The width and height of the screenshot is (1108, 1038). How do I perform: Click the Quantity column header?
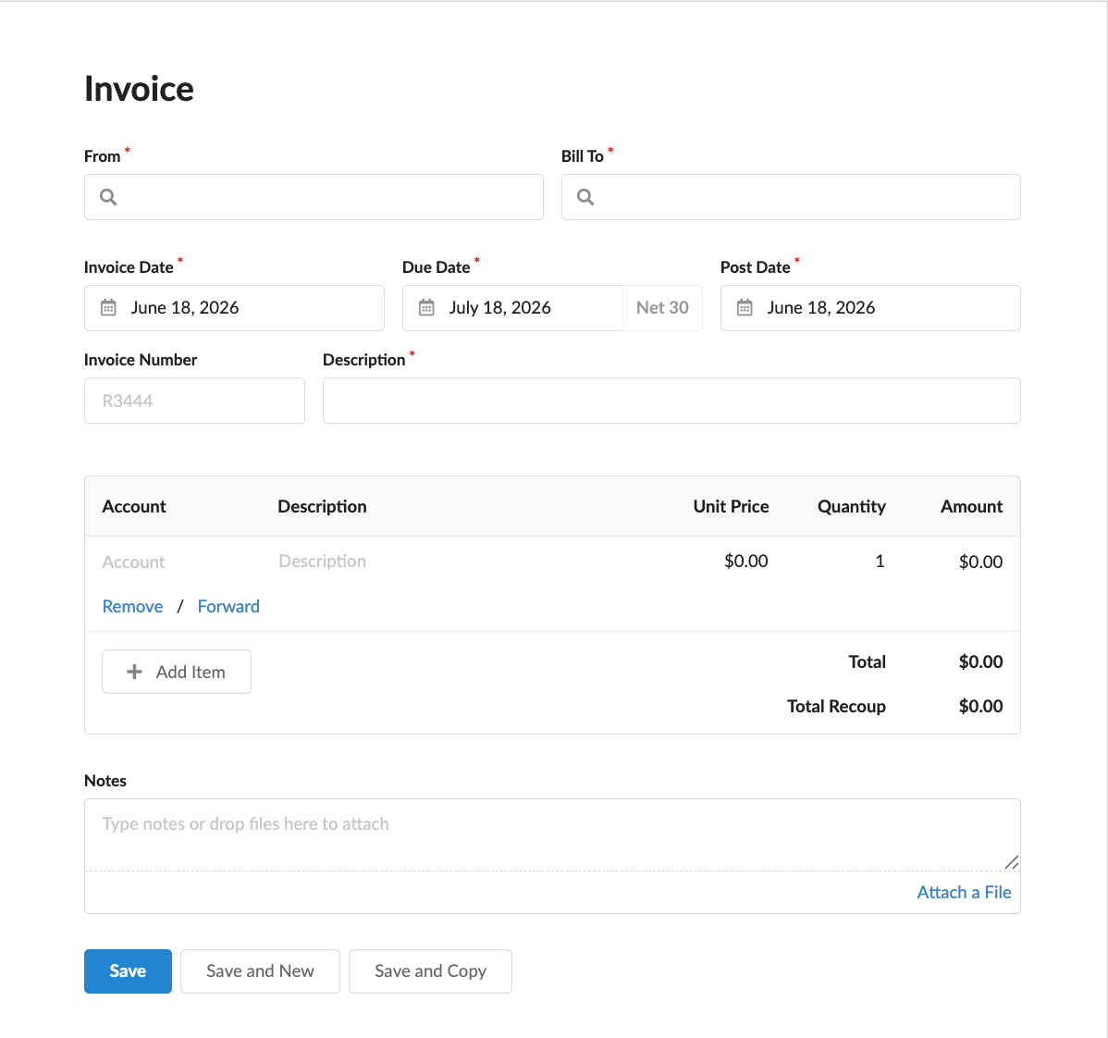coord(852,507)
